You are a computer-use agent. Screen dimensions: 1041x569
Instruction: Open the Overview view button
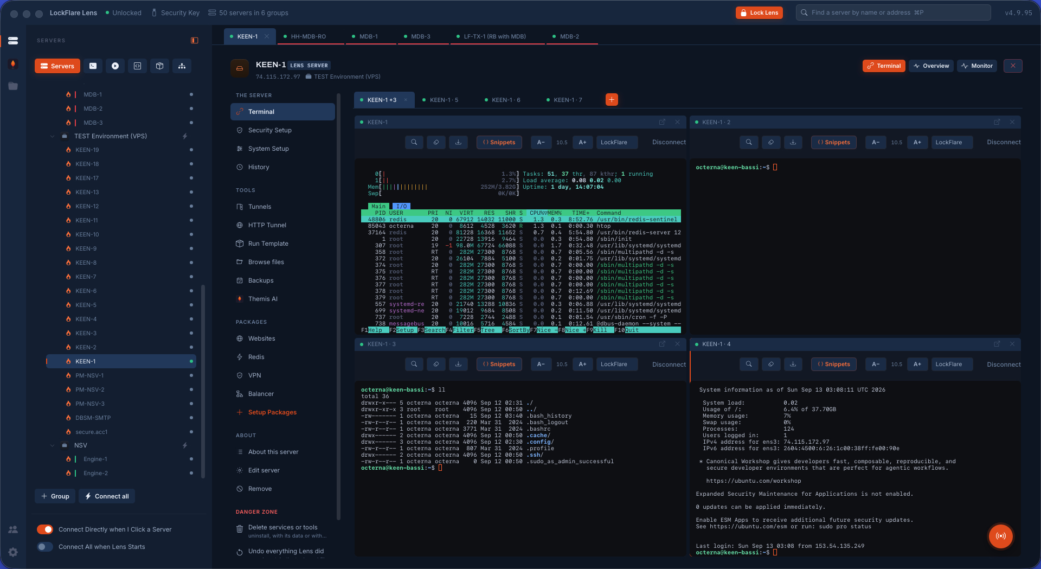[931, 66]
